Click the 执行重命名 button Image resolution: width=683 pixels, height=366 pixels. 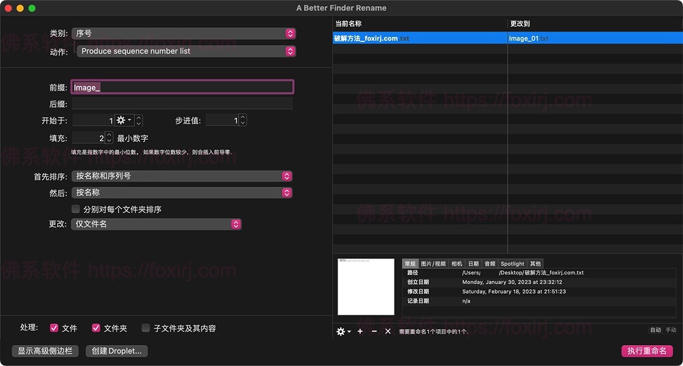(647, 351)
